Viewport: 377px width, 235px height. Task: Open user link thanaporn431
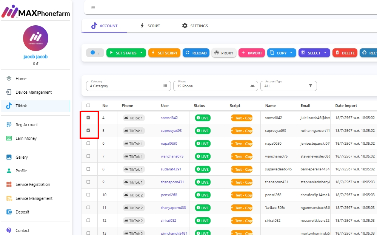(172, 182)
